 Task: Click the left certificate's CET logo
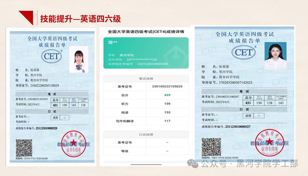(52, 56)
